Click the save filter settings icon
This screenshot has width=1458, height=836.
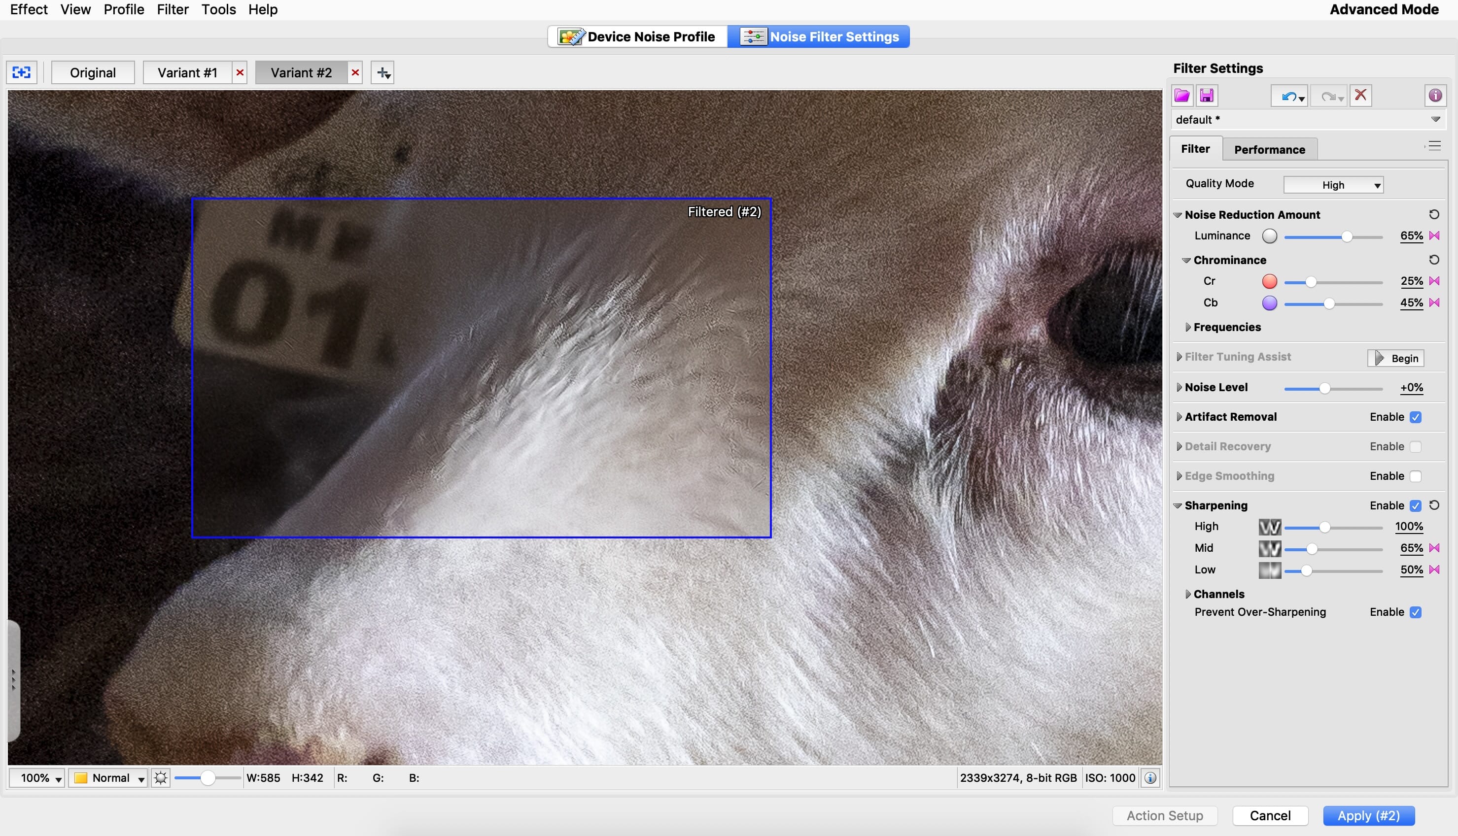[x=1207, y=95]
